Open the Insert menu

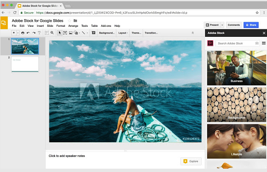coord(40,26)
